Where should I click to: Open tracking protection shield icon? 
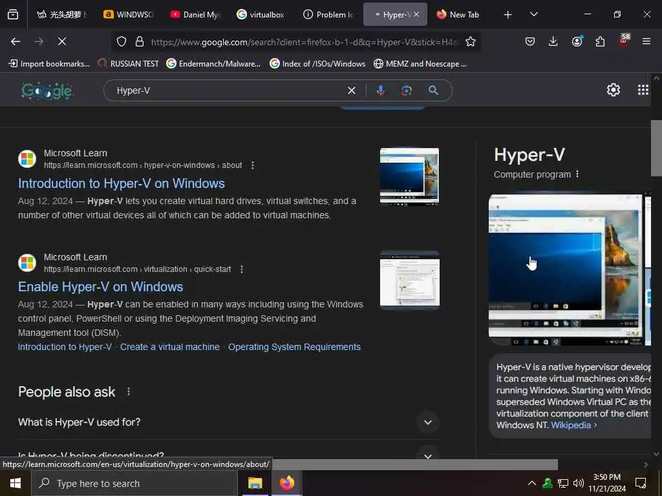pyautogui.click(x=122, y=41)
